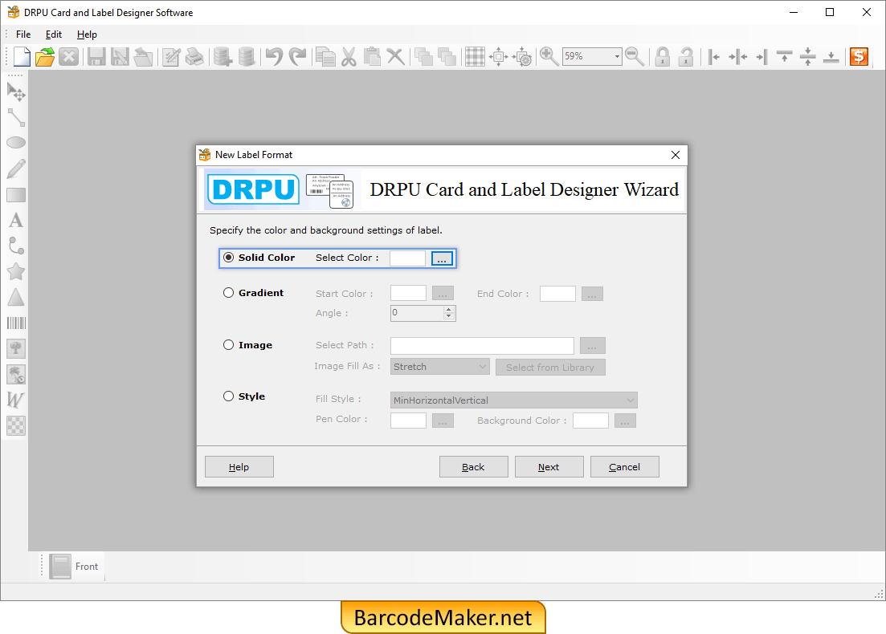Click the New document icon in toolbar
The image size is (886, 634).
[22, 56]
